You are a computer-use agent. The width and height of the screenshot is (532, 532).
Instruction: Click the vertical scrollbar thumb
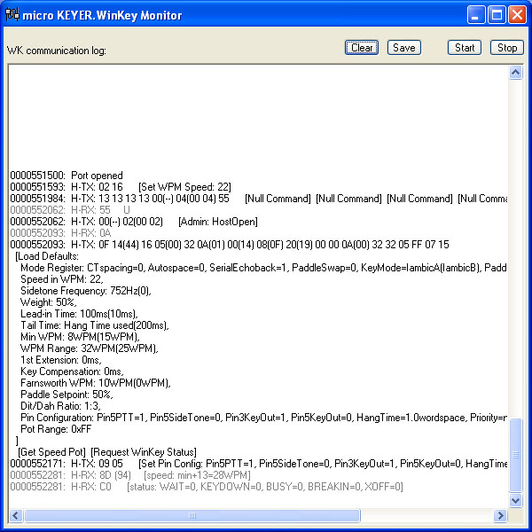point(515,455)
